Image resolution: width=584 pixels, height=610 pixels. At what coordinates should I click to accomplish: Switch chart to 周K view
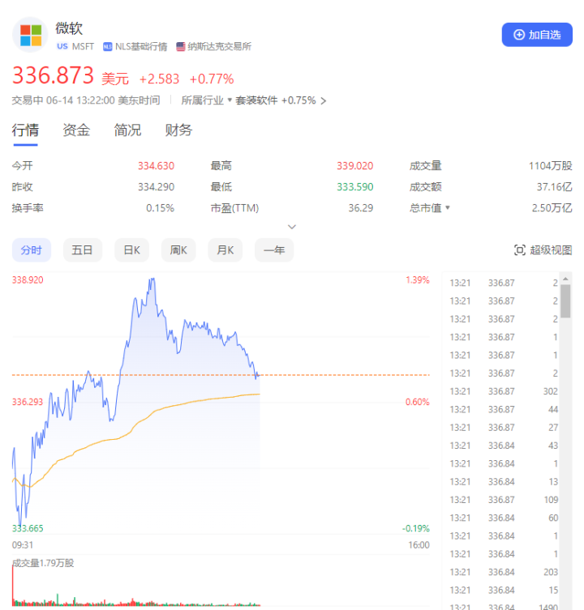pos(178,250)
